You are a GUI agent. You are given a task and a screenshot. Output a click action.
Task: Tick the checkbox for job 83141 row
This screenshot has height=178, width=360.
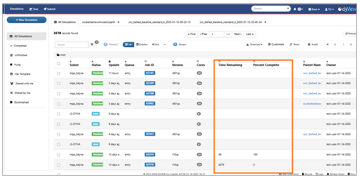pos(59,73)
